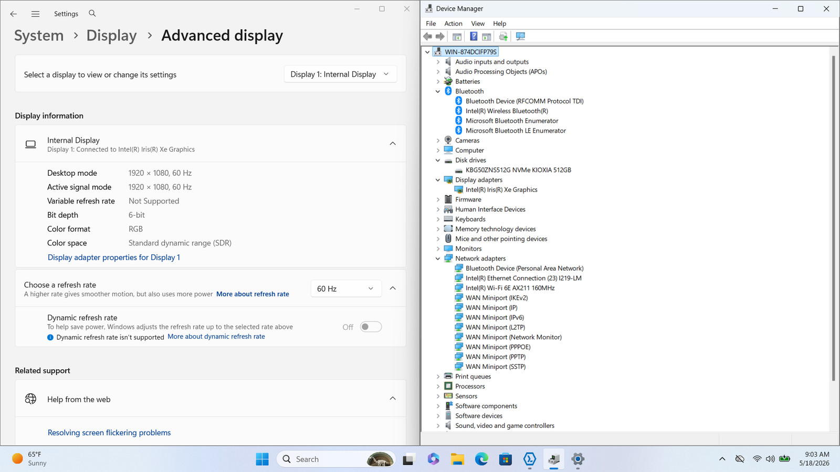
Task: Expand the Keyboards tree node
Action: point(438,219)
